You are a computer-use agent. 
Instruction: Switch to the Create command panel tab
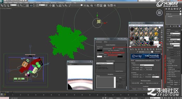[x=166, y=9]
